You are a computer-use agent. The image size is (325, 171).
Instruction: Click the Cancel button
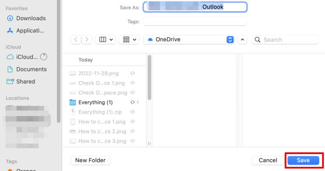click(268, 160)
